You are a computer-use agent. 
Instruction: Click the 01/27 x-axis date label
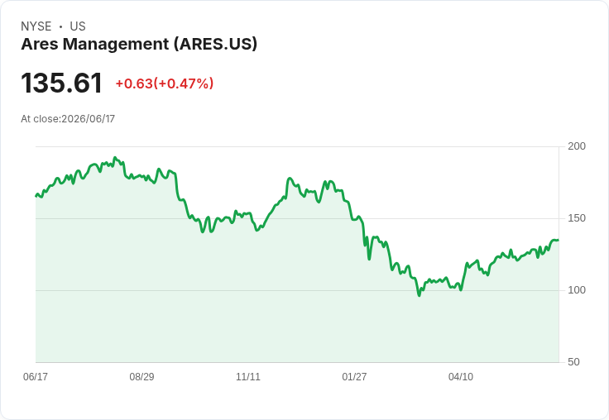[354, 376]
